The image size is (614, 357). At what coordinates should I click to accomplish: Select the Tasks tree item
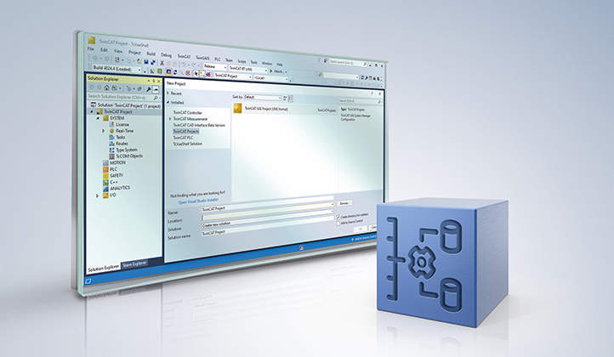[x=120, y=137]
